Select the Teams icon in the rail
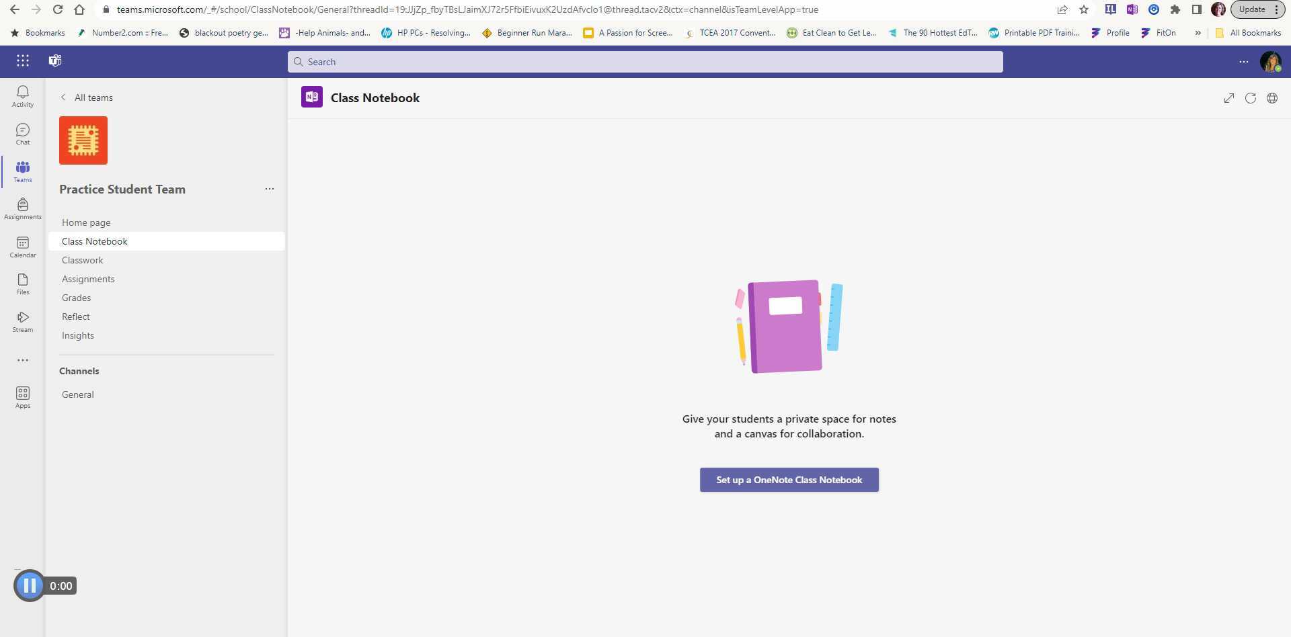 click(23, 171)
